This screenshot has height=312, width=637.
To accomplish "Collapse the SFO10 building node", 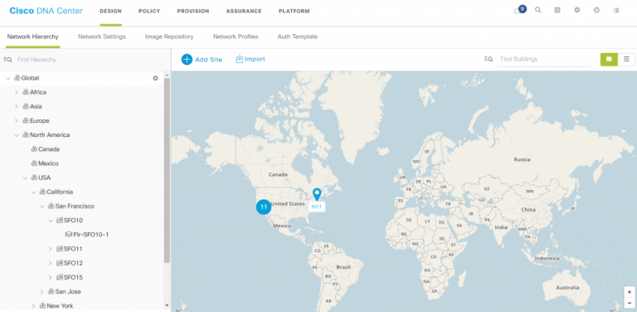I will click(51, 221).
